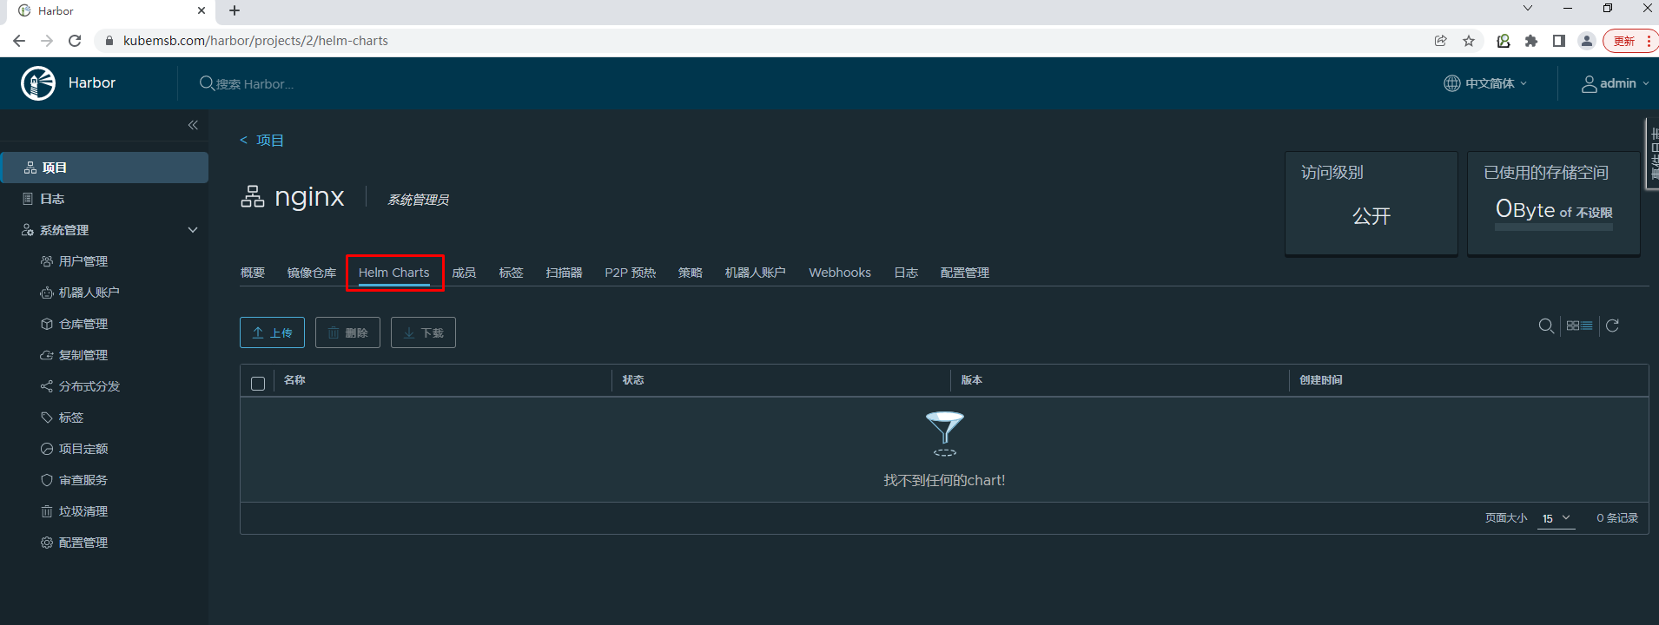Open the chart list search icon
Image resolution: width=1659 pixels, height=625 pixels.
tap(1546, 326)
